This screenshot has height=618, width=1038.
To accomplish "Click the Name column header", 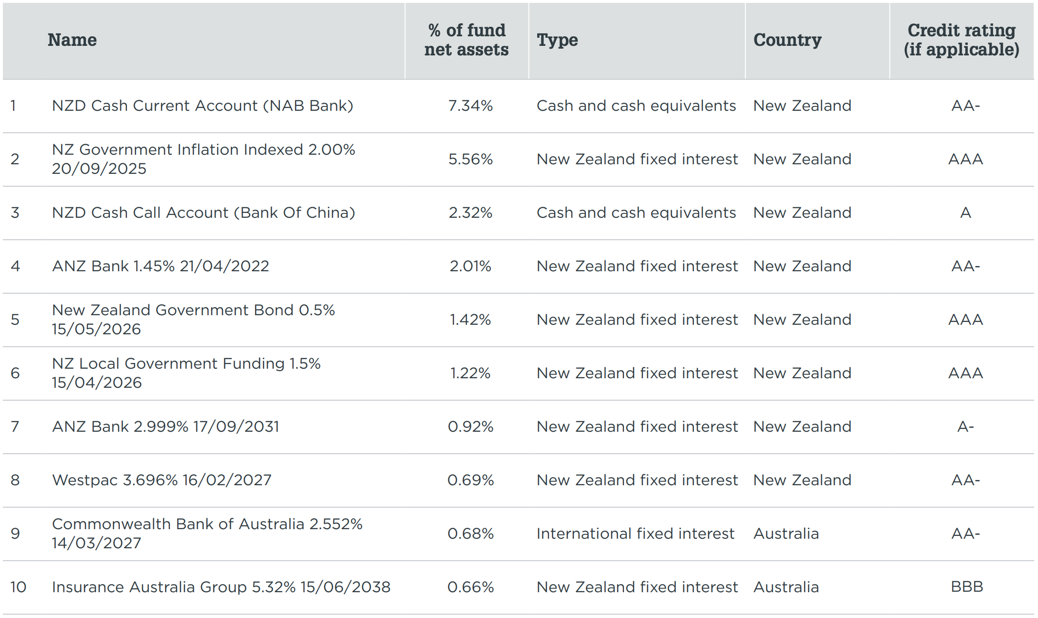I will [x=72, y=40].
